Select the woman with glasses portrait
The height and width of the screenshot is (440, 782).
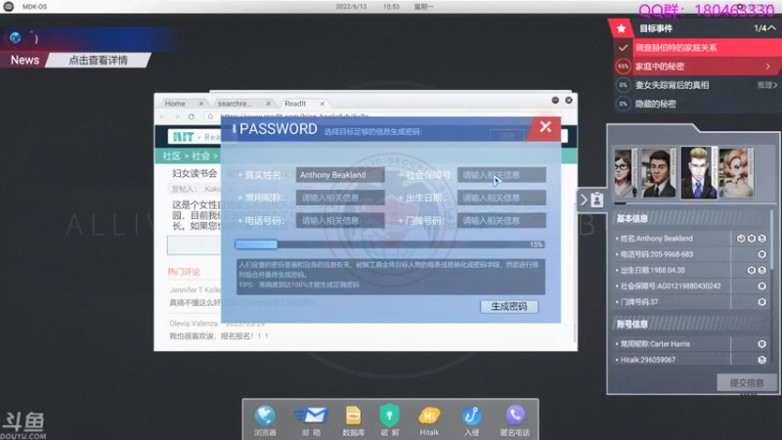(626, 173)
